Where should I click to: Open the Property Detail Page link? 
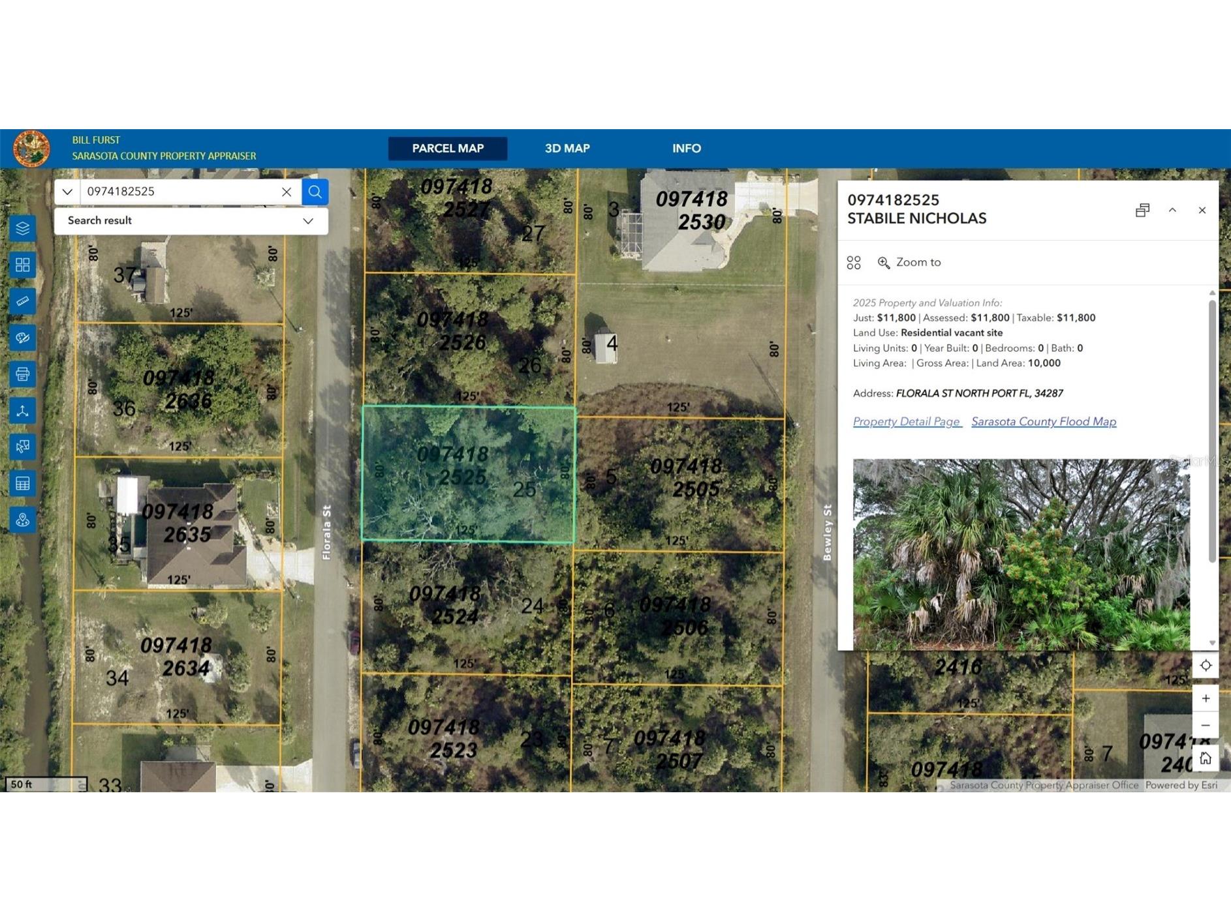click(907, 422)
